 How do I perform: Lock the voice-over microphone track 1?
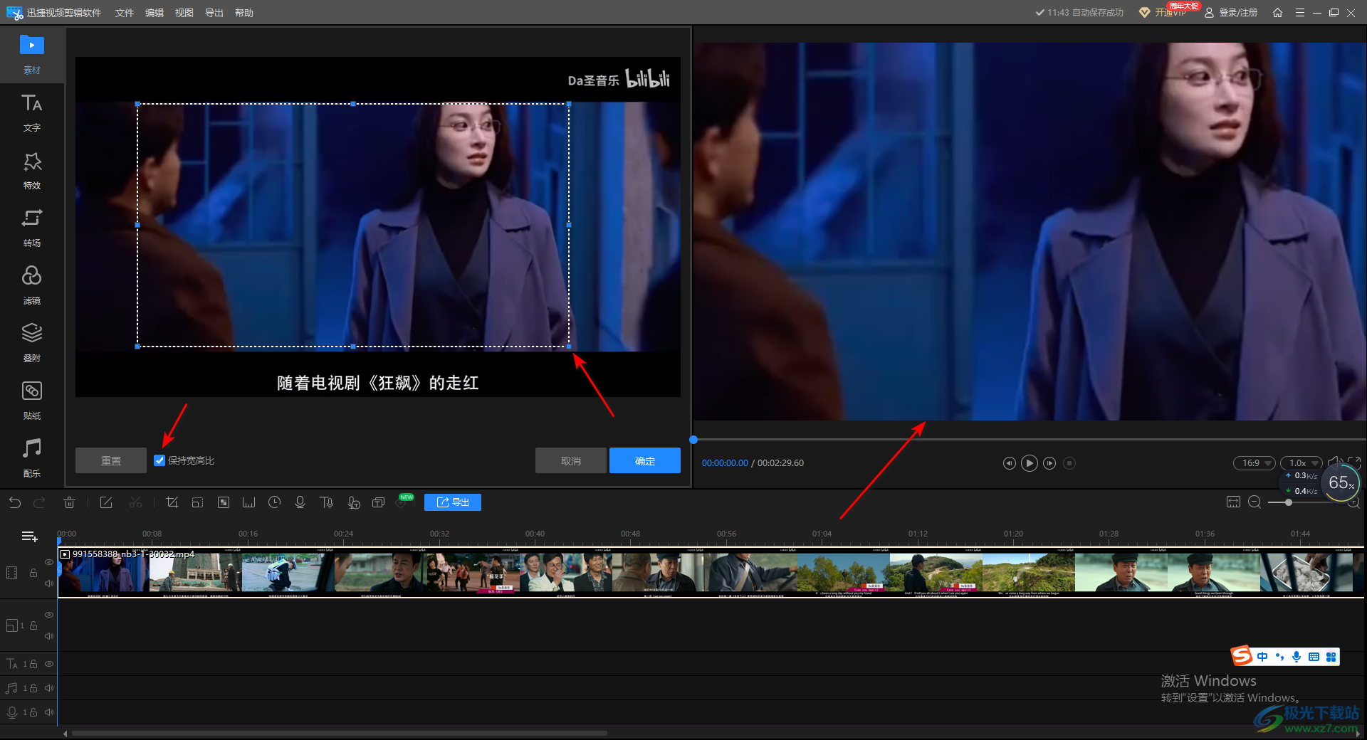point(33,712)
